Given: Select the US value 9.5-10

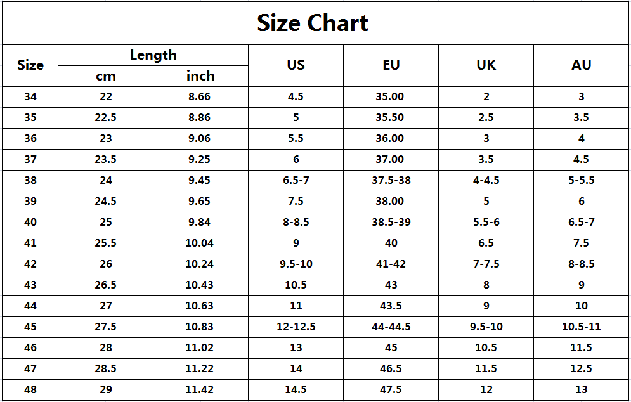Looking at the screenshot, I should click(296, 264).
